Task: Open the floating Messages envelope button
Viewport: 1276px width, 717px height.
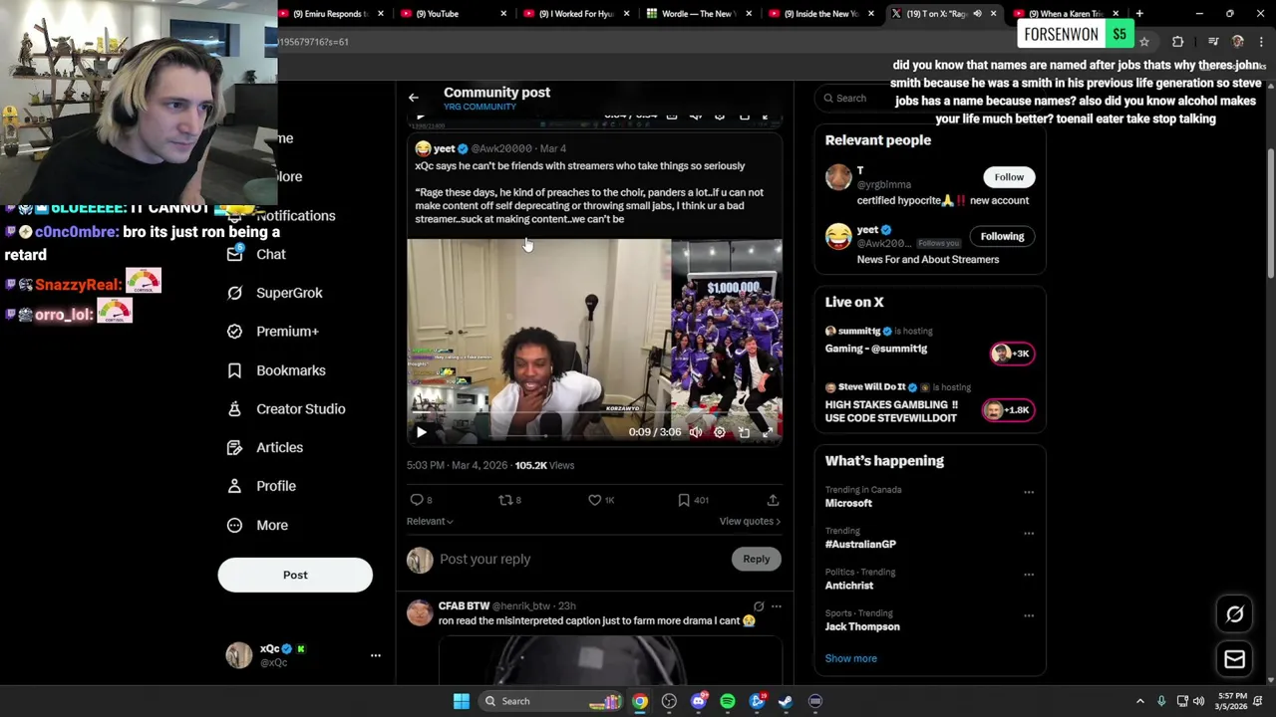Action: [1234, 659]
